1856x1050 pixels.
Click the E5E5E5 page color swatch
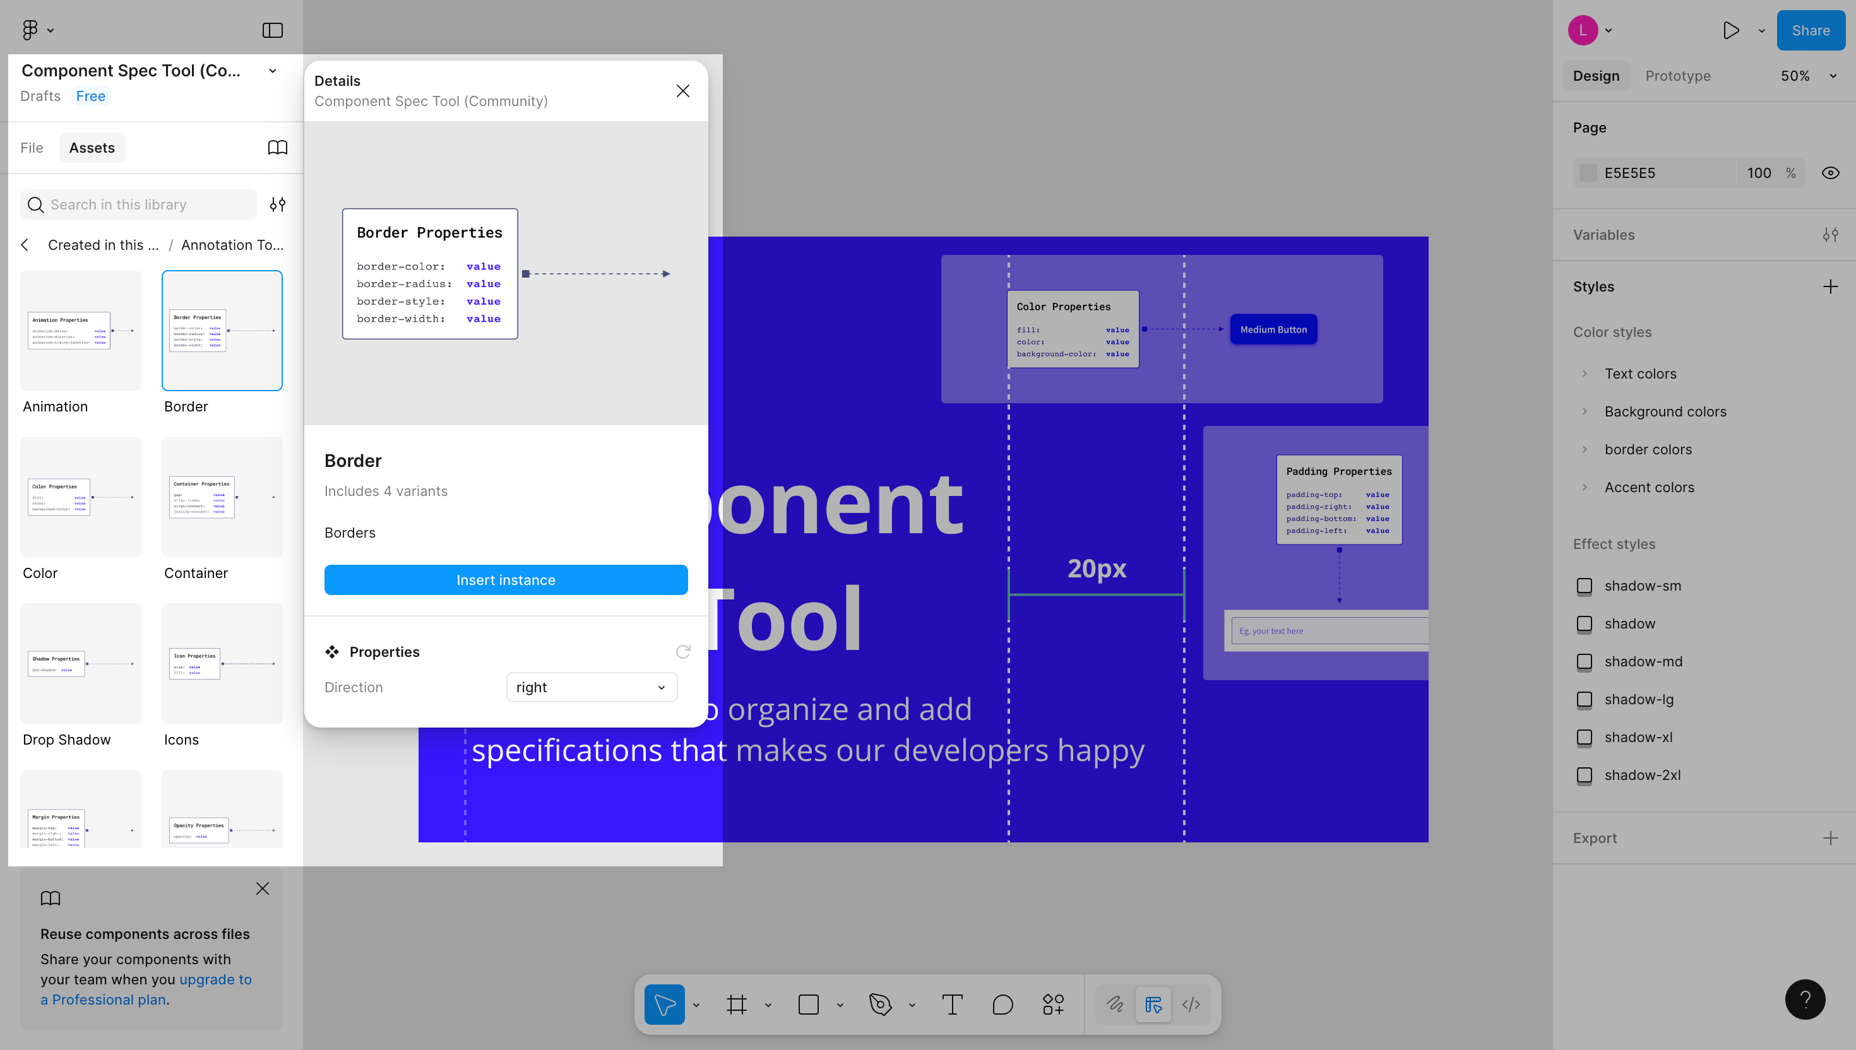coord(1588,172)
